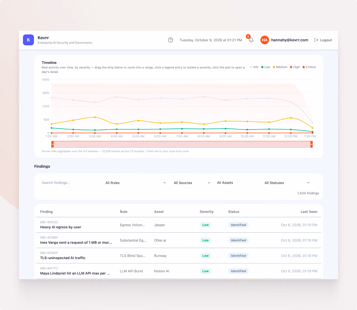Click the Identified status in the Runway row
357x310 pixels.
pos(238,256)
